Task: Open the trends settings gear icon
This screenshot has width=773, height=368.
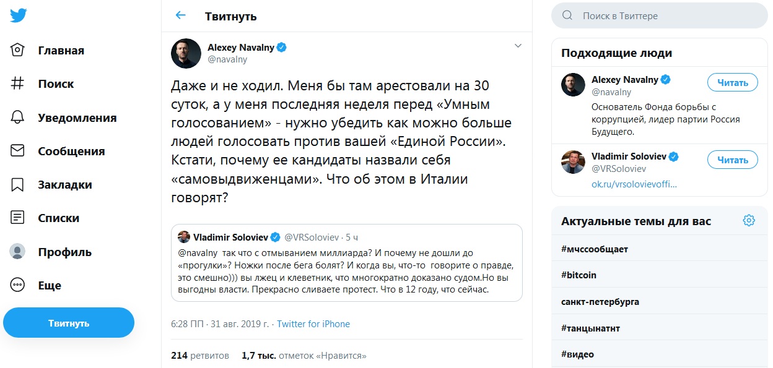Action: tap(749, 221)
